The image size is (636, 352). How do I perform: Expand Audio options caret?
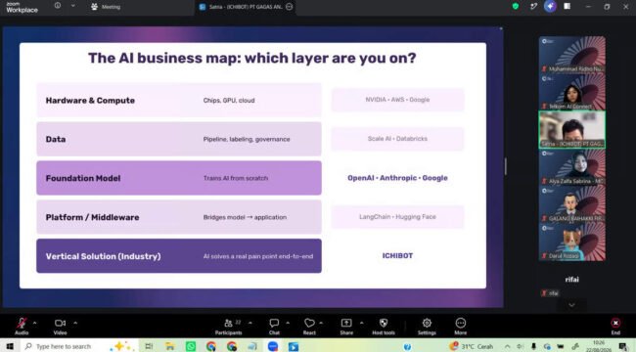pyautogui.click(x=34, y=323)
